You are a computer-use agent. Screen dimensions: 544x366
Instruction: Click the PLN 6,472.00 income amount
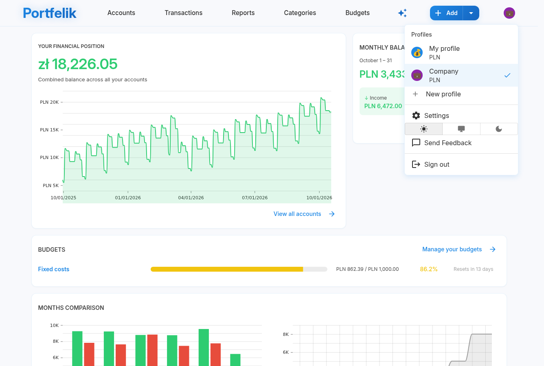383,106
